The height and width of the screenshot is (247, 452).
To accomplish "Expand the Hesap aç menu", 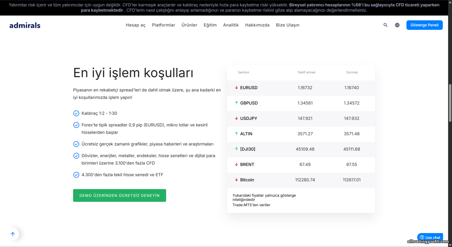I will point(135,25).
